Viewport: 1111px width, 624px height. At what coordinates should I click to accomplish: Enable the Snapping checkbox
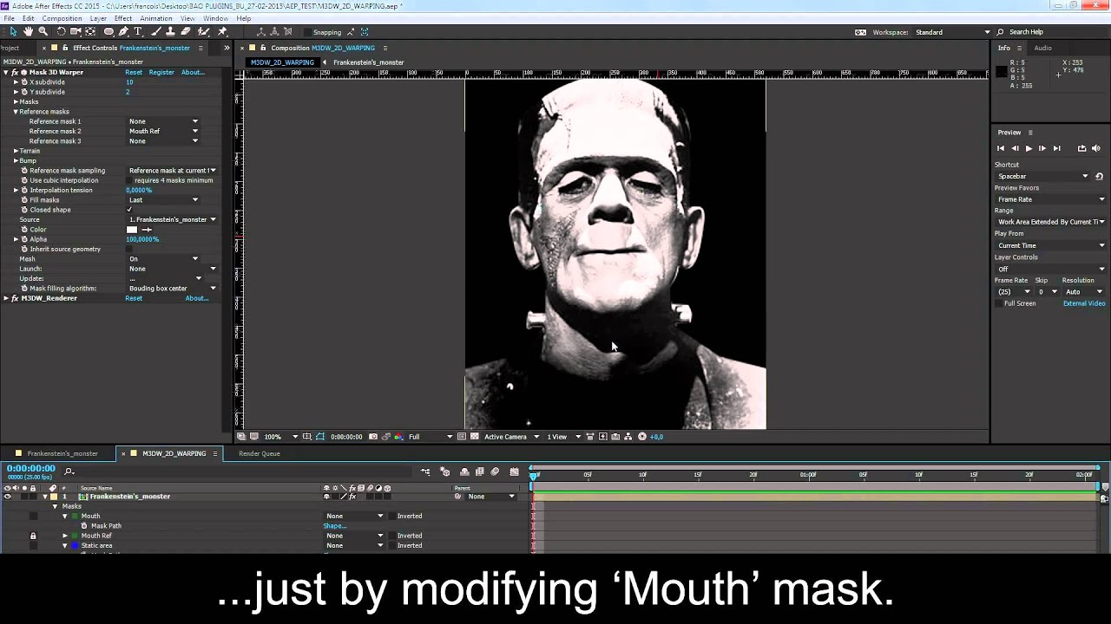(x=306, y=32)
